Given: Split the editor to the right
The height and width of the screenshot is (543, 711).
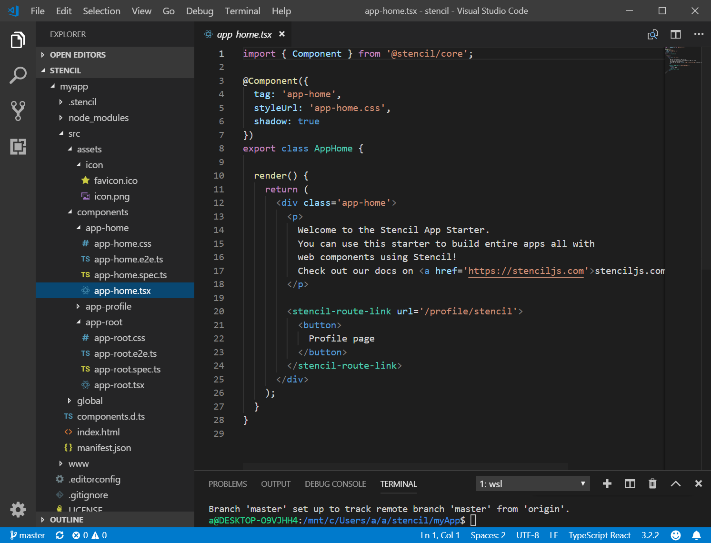Looking at the screenshot, I should (x=675, y=34).
